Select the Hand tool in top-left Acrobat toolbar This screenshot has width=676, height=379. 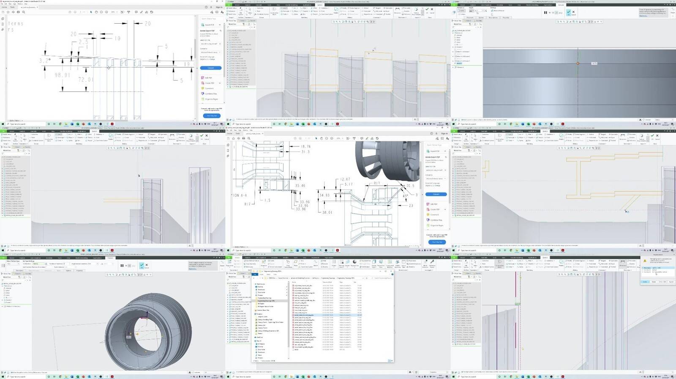(x=96, y=12)
